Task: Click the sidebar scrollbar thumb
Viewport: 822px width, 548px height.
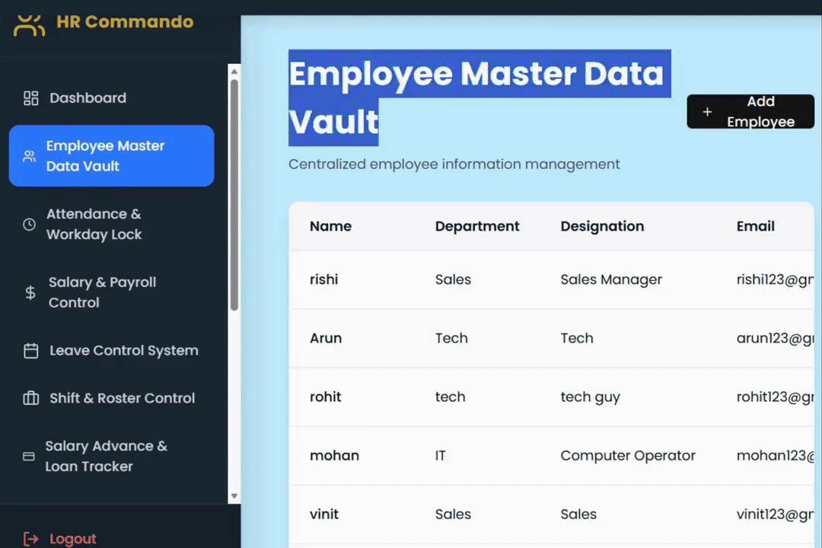Action: click(234, 194)
